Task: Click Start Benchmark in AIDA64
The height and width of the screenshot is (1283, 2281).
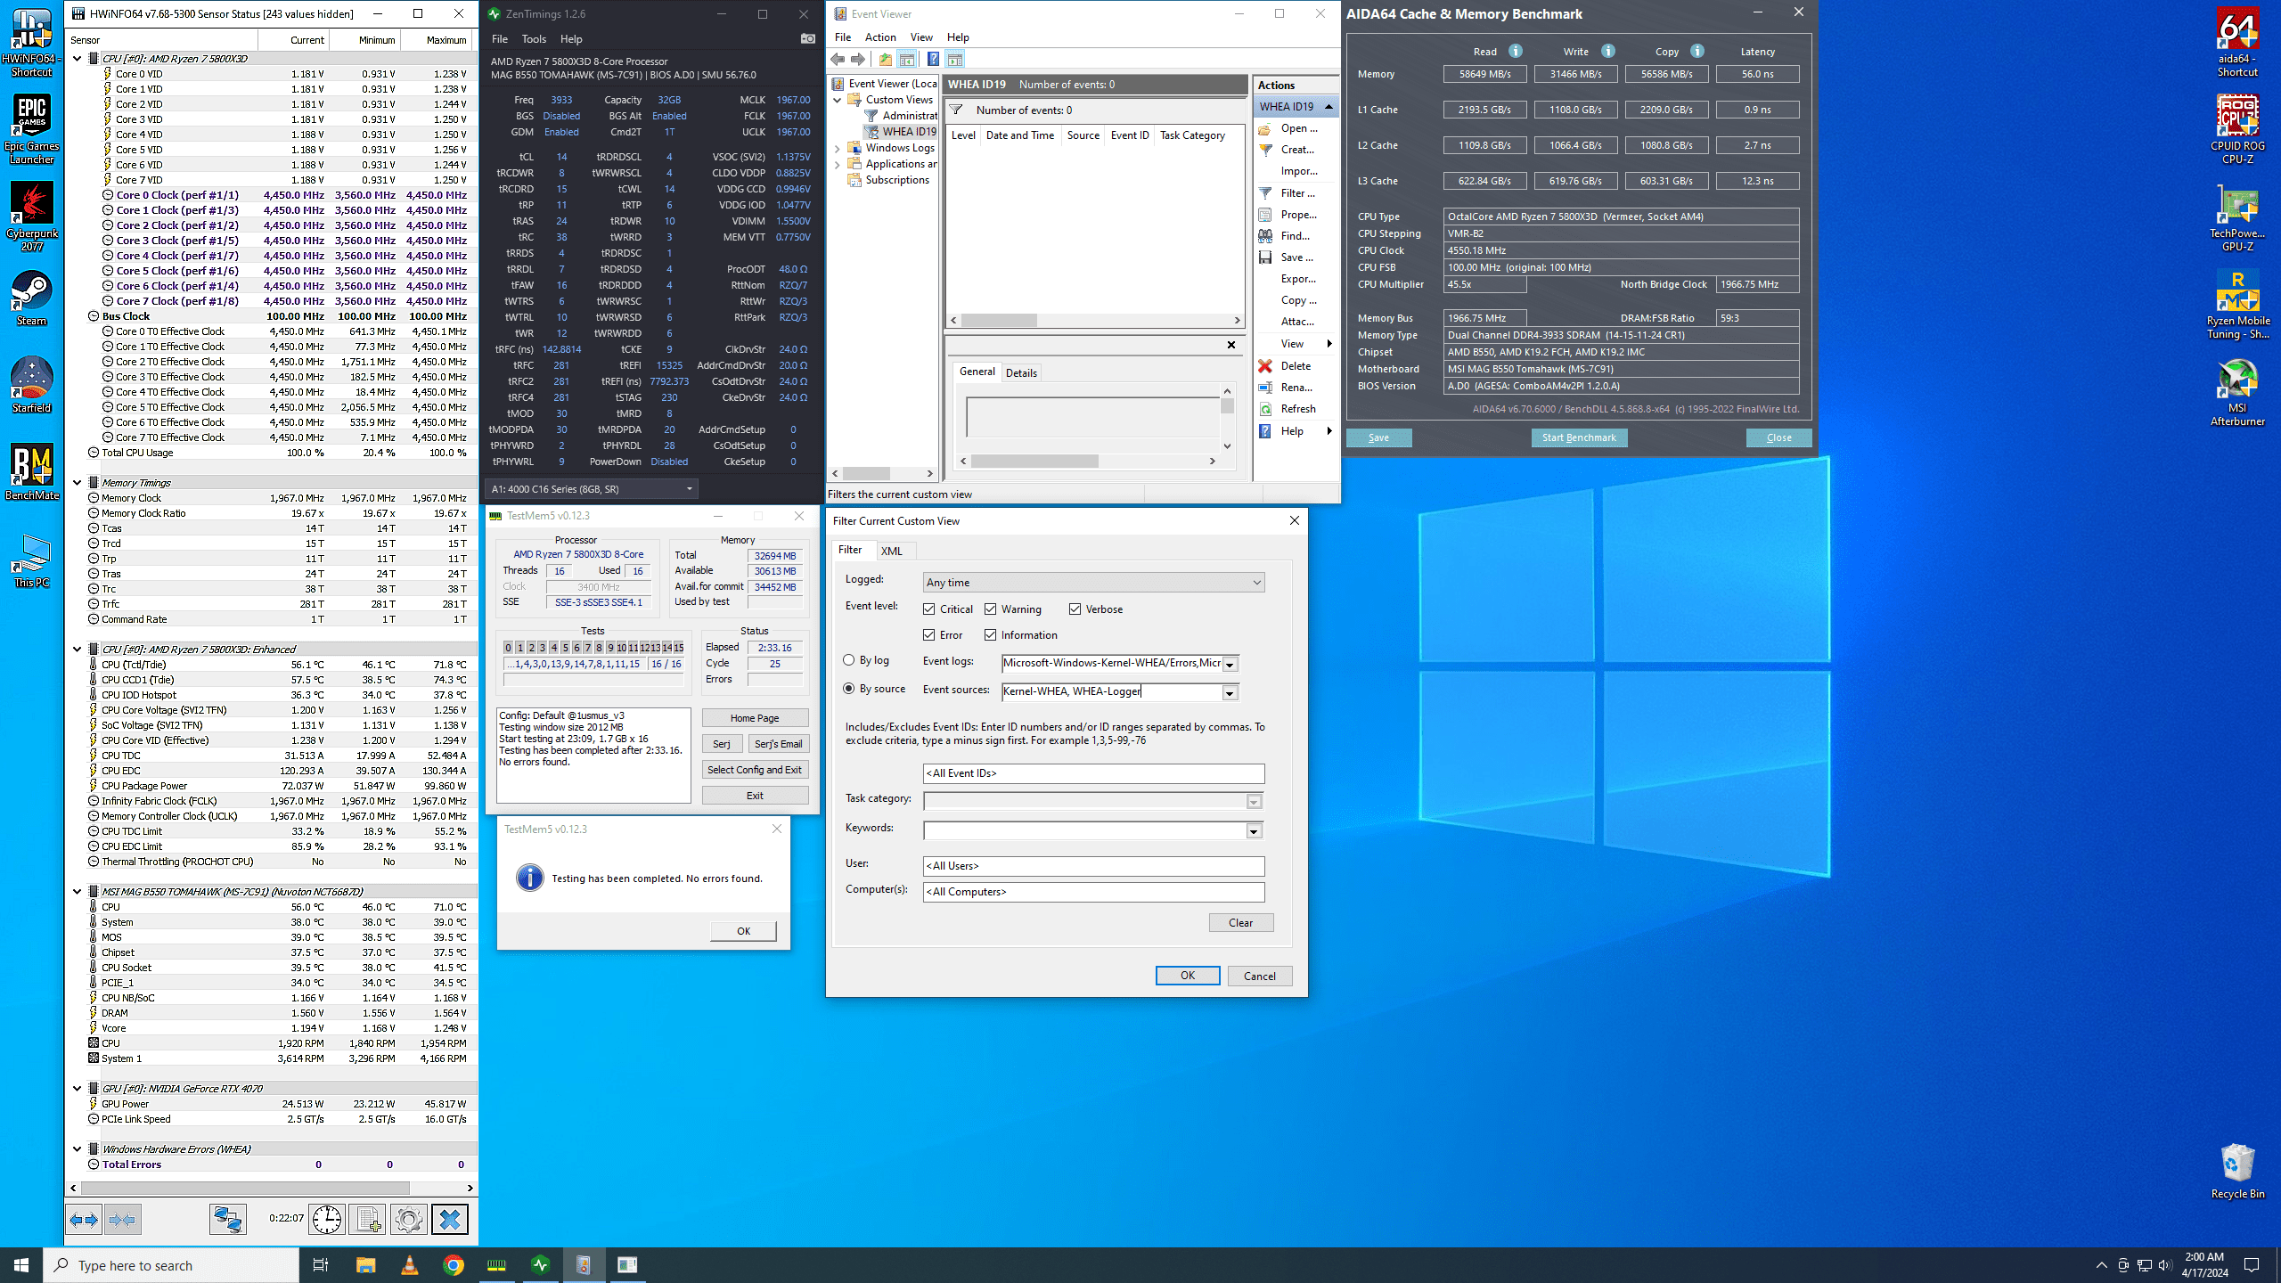Action: (x=1579, y=437)
